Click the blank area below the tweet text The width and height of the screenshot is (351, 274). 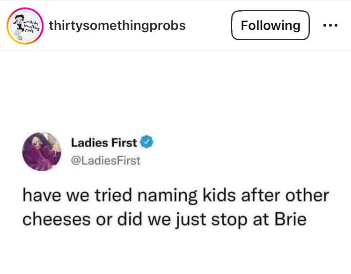[175, 252]
